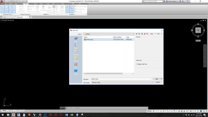Screen dimensions: 208x117
Task: Open the FTP location in Places sidebar
Action: click(76, 65)
